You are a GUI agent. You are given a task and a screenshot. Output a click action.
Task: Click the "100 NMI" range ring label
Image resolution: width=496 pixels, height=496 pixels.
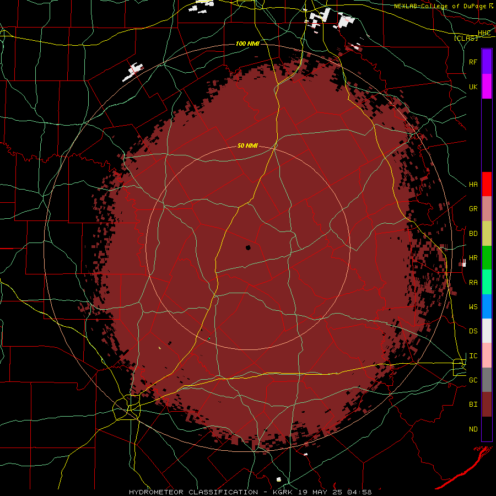click(x=247, y=44)
